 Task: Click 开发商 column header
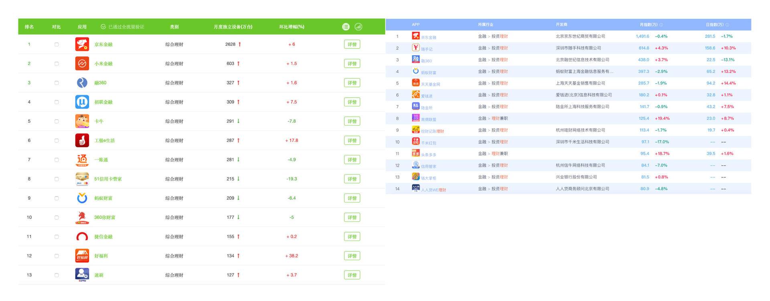coord(561,25)
